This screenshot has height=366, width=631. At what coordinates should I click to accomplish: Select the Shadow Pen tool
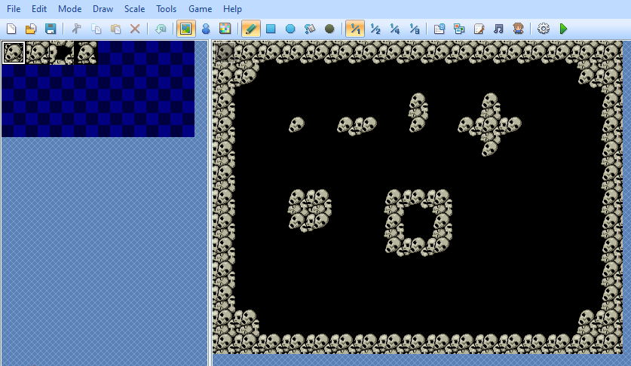point(329,29)
